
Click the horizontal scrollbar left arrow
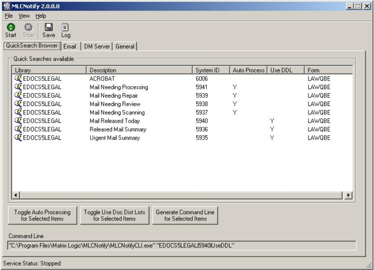click(x=16, y=195)
